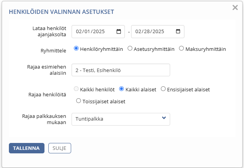Image resolution: width=244 pixels, height=168 pixels.
Task: Select Maksuryhmittäin as the grouping method
Action: (x=181, y=49)
